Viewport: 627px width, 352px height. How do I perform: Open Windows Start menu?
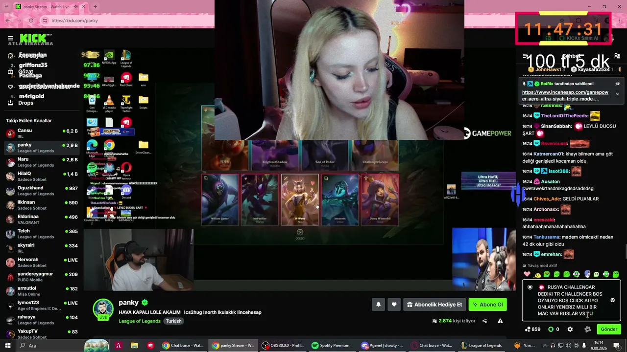click(7, 346)
